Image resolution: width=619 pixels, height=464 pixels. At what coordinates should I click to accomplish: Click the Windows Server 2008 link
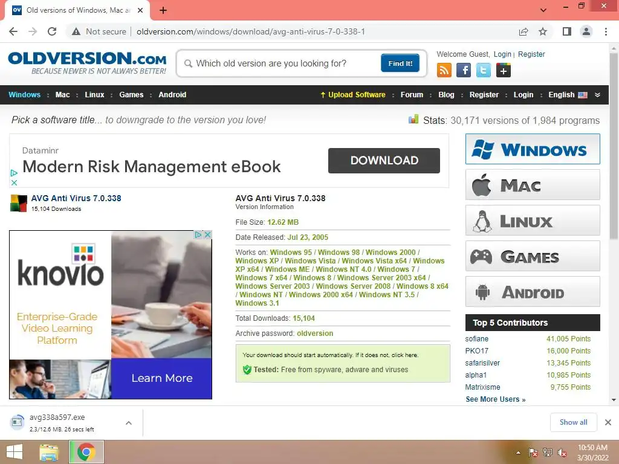pyautogui.click(x=353, y=286)
